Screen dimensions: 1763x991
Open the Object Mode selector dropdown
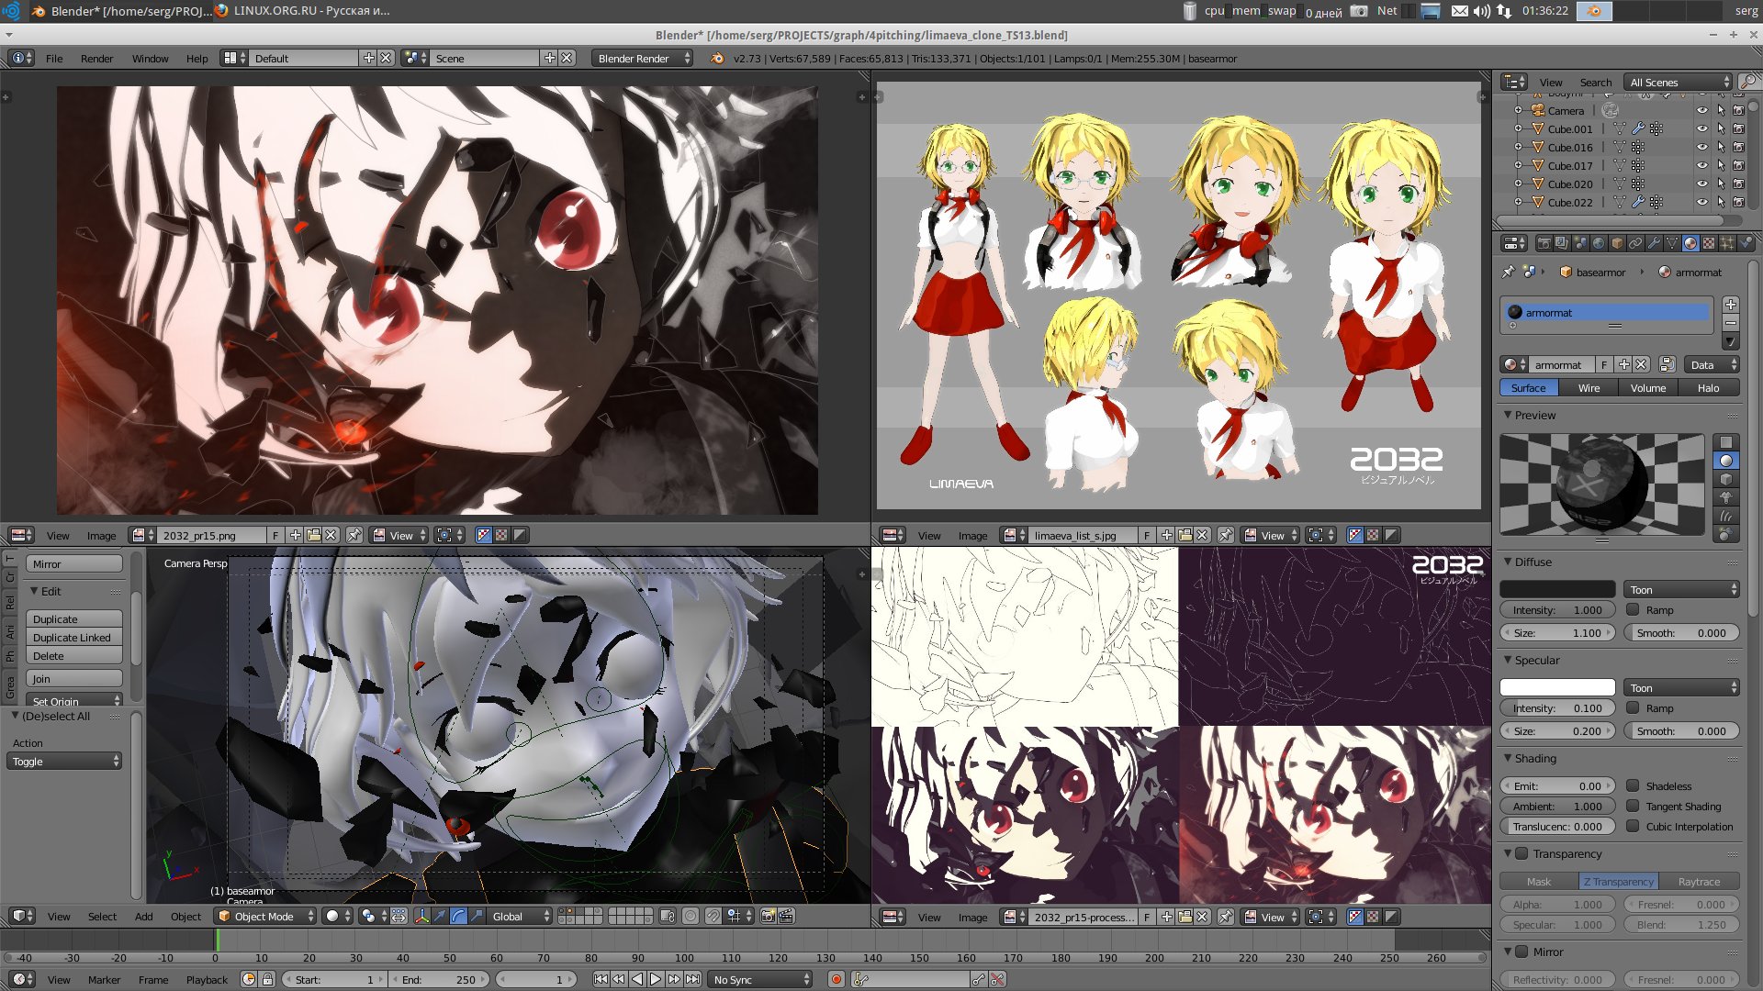(265, 917)
